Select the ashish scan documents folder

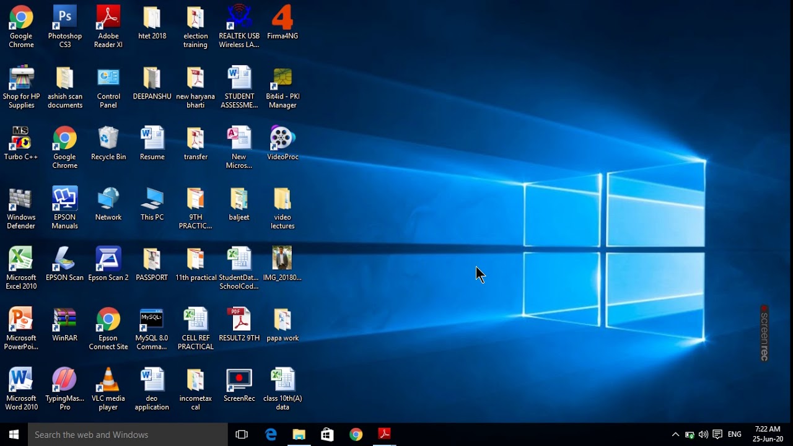(64, 87)
